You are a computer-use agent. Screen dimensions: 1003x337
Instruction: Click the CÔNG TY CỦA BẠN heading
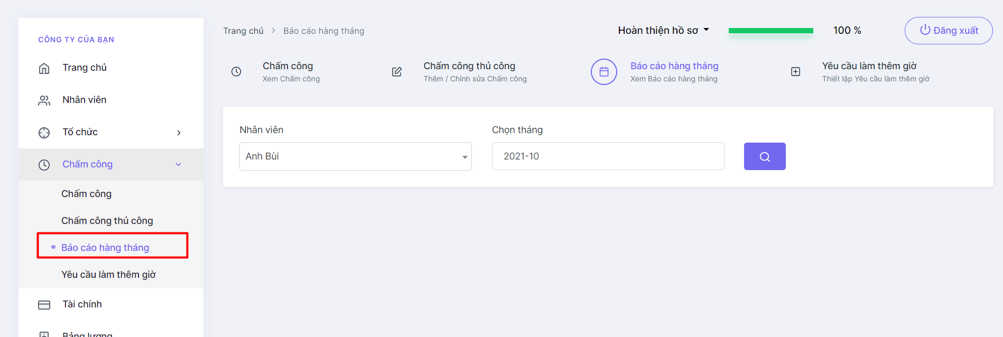pyautogui.click(x=76, y=40)
